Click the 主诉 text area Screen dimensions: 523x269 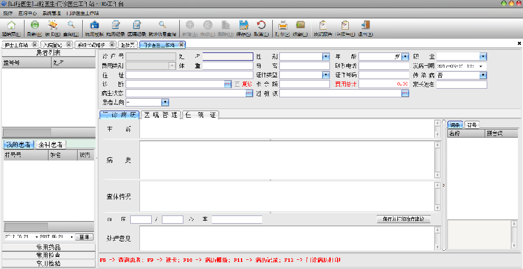click(287, 129)
